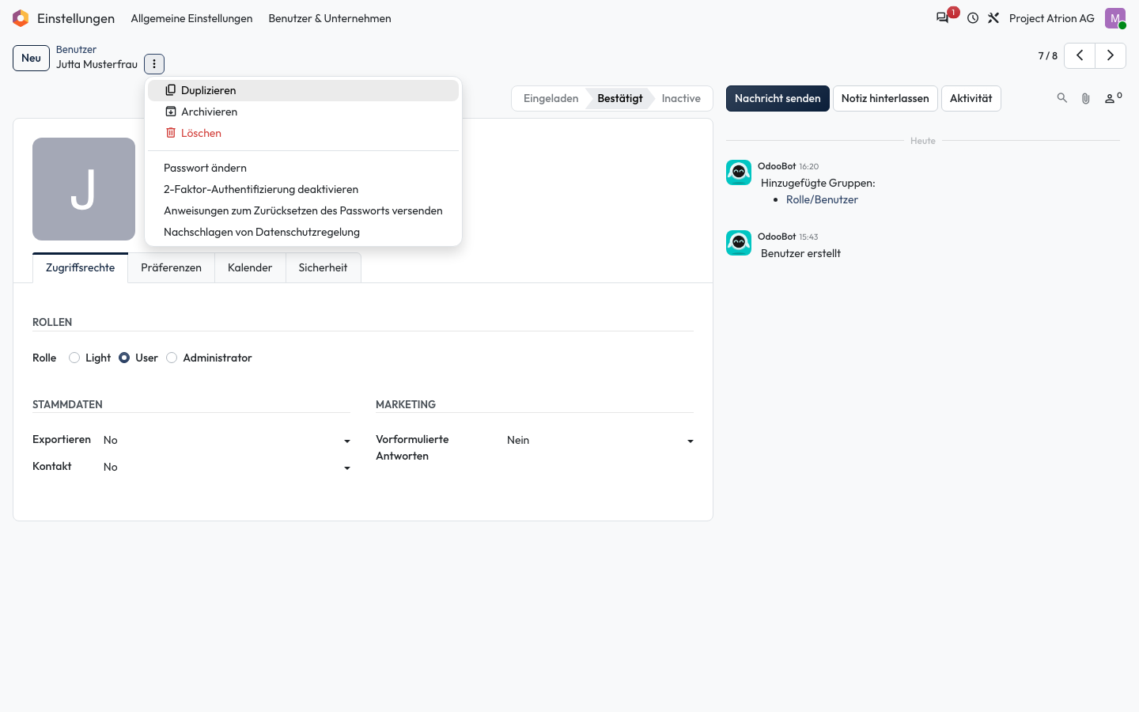Click the first OdooBot avatar at 16:20
The height and width of the screenshot is (712, 1139).
point(739,172)
